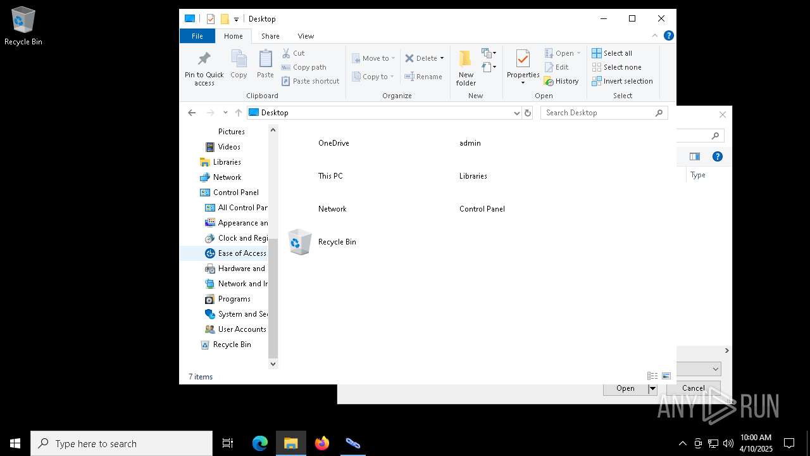This screenshot has height=456, width=810.
Task: Click the Paste ribbon icon
Action: click(x=265, y=59)
